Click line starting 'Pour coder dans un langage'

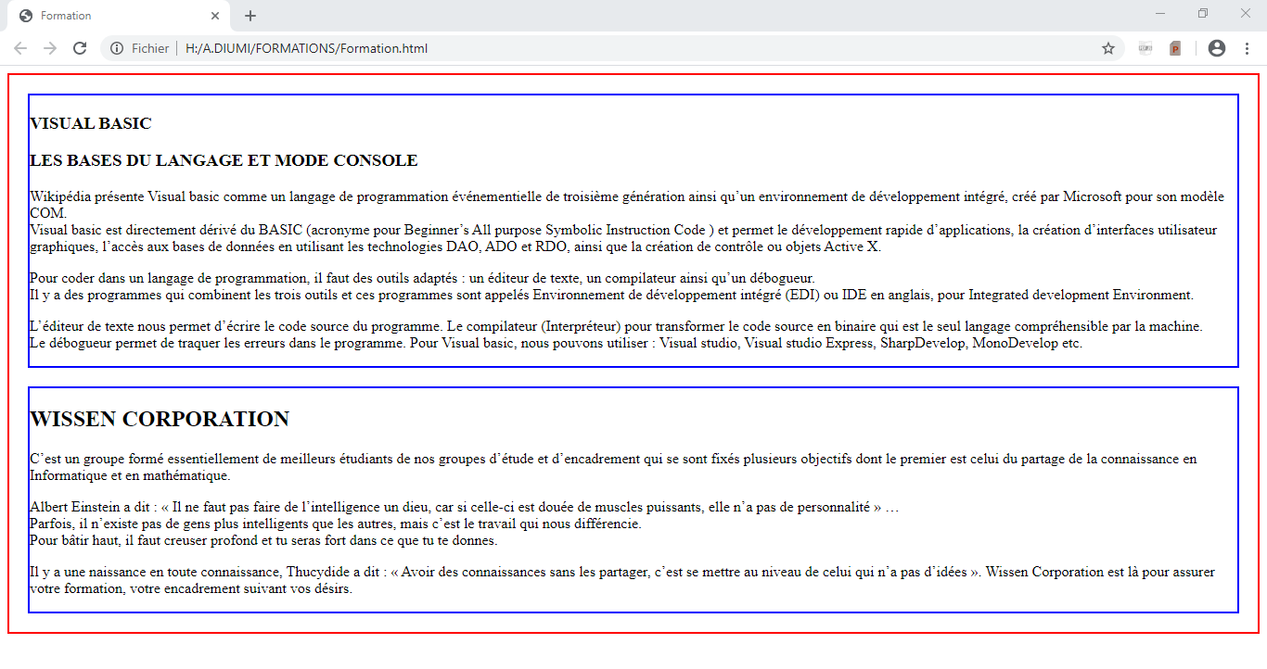(422, 278)
